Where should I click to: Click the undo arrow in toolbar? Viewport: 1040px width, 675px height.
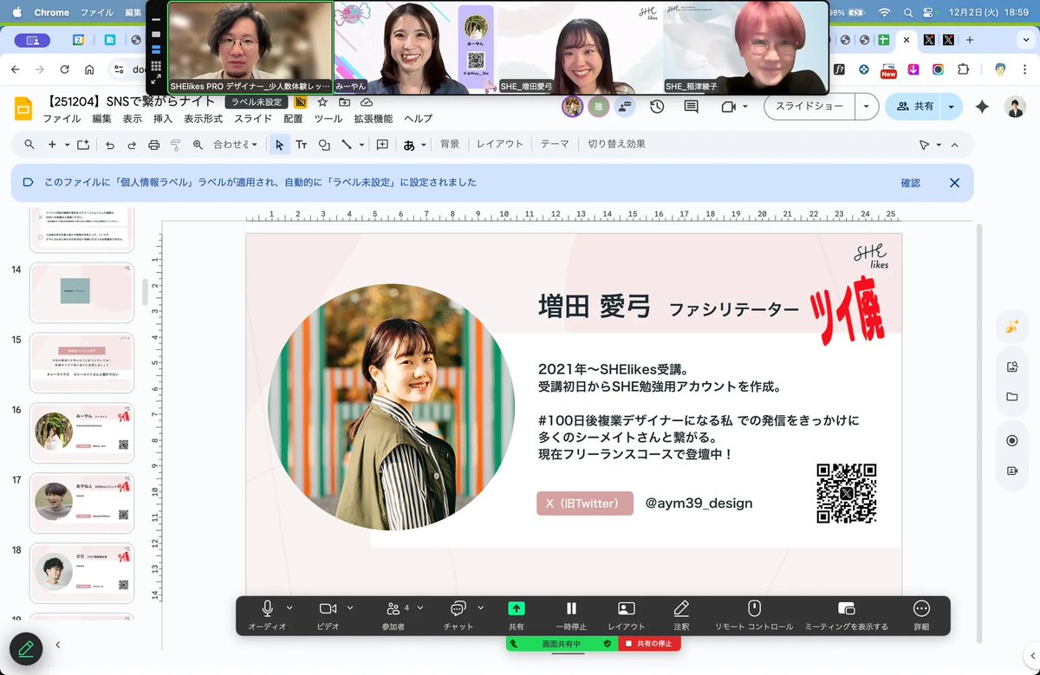[x=110, y=145]
